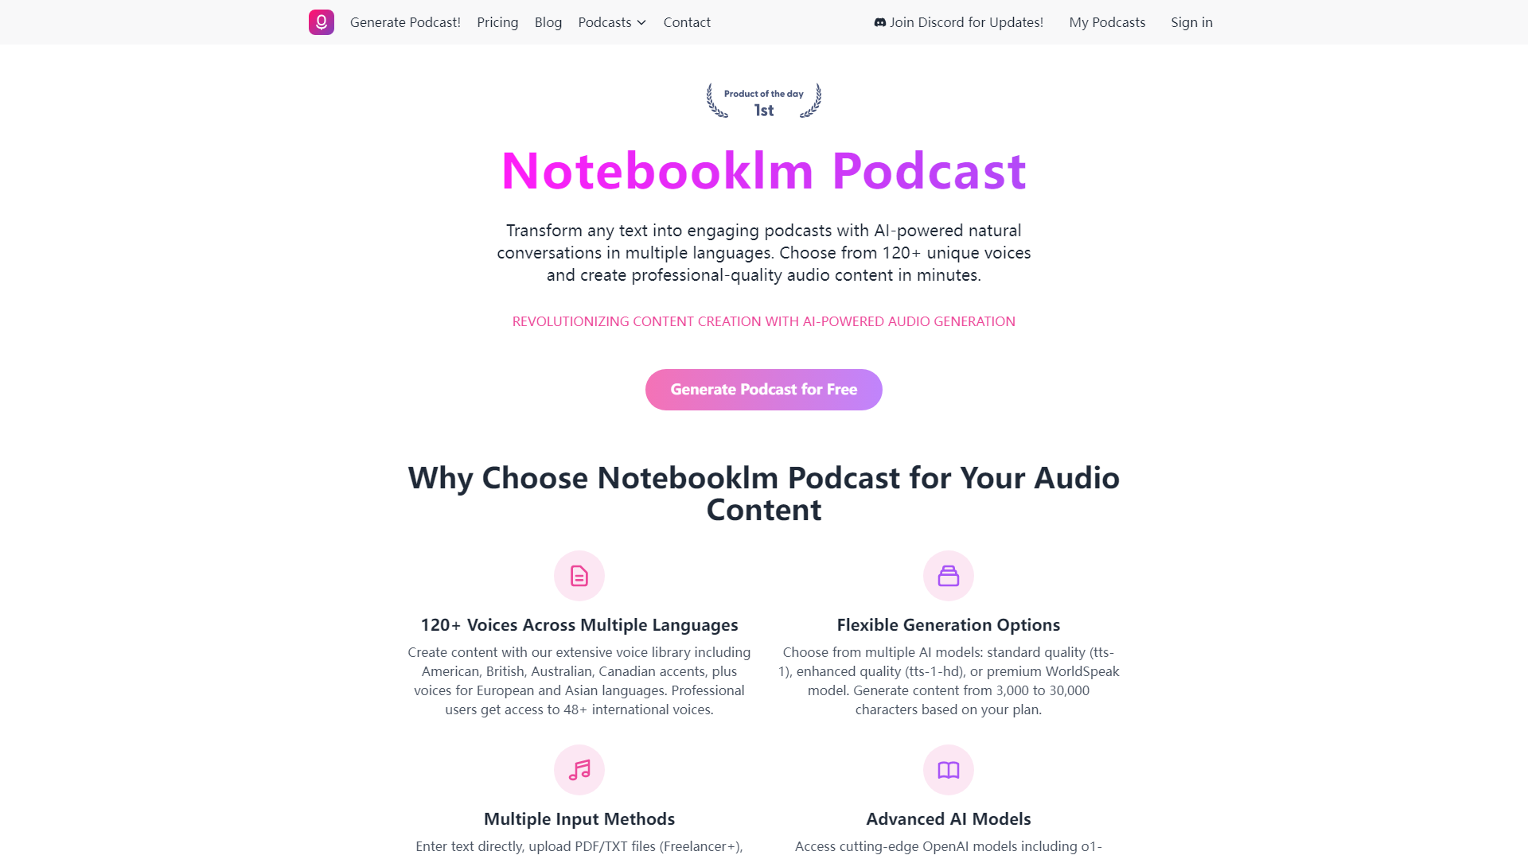Select the Join Discord for Updates toggle
This screenshot has height=859, width=1528.
[957, 22]
